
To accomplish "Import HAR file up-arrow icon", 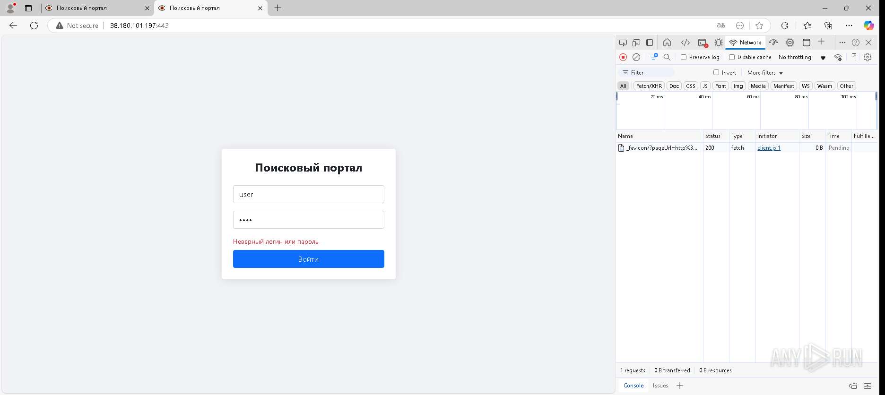I will [x=854, y=57].
